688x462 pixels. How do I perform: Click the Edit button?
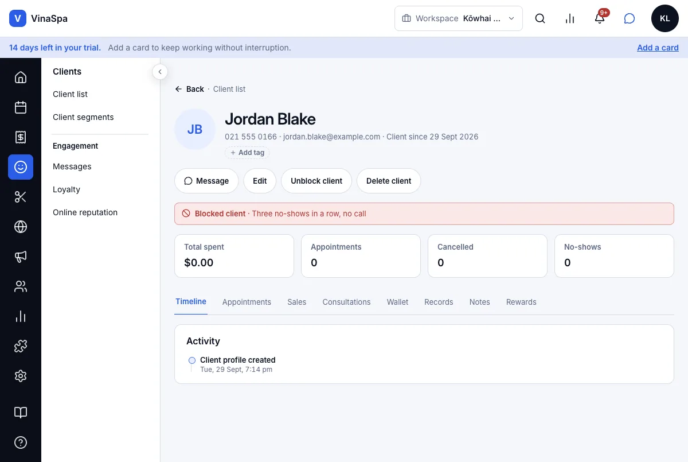(x=260, y=181)
